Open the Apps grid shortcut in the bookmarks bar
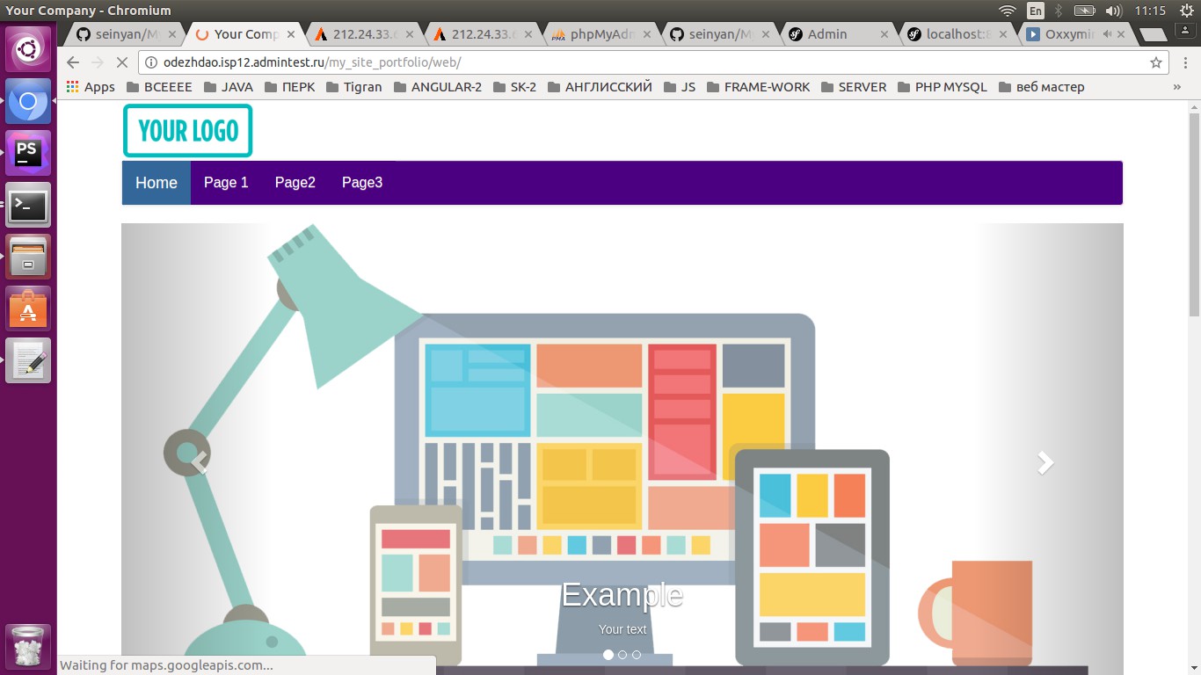Viewport: 1201px width, 675px height. tap(91, 87)
